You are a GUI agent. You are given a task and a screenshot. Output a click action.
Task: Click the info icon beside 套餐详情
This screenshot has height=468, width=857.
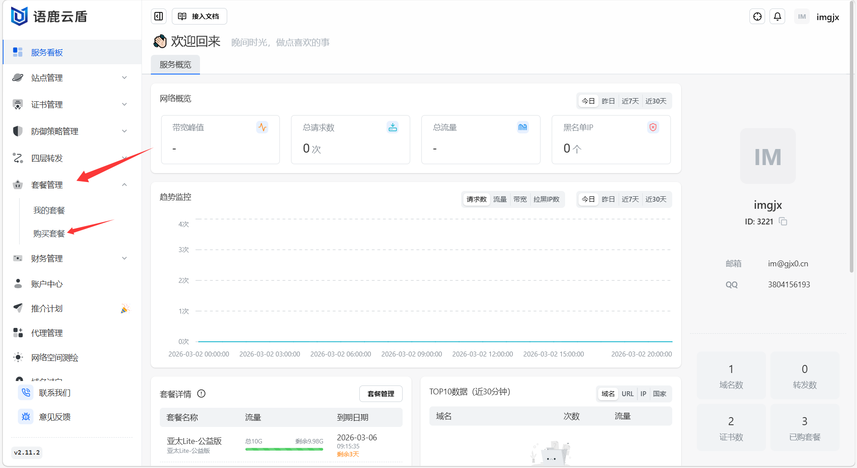201,393
